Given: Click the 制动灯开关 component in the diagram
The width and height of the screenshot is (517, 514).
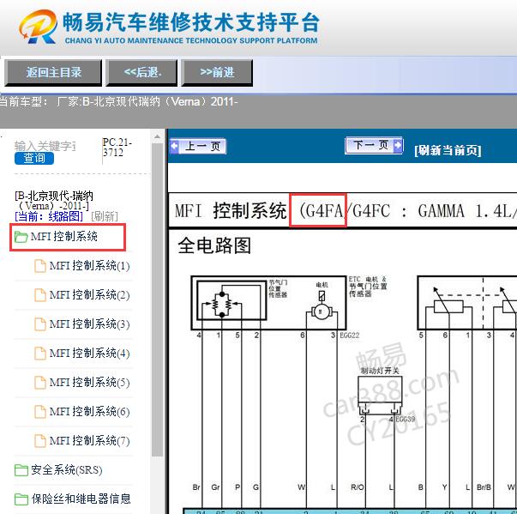Looking at the screenshot, I should 380,395.
